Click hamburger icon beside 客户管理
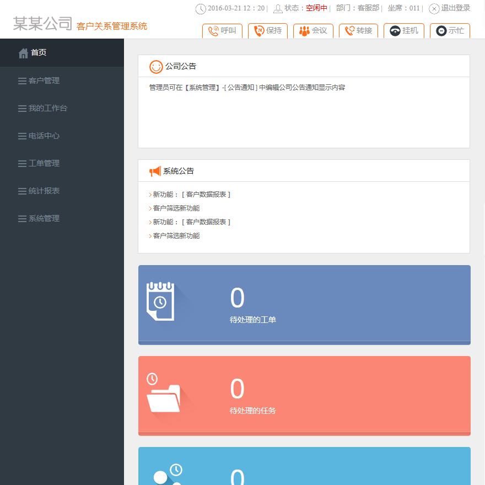Screen dimensions: 485x485 pyautogui.click(x=22, y=81)
